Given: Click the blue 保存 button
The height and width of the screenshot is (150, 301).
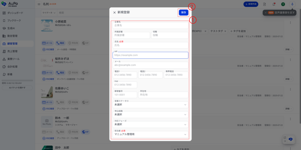Looking at the screenshot, I should [183, 13].
